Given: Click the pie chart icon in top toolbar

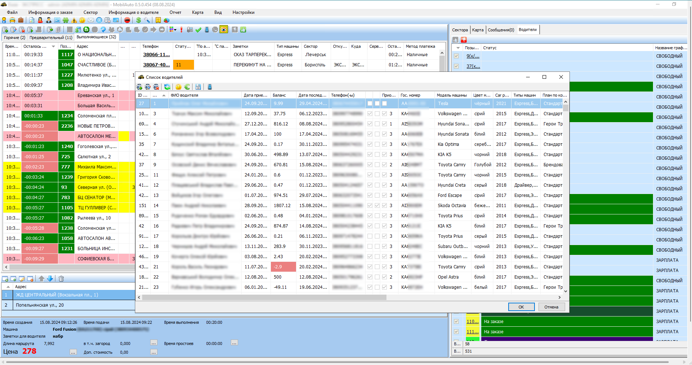Looking at the screenshot, I should [x=167, y=20].
